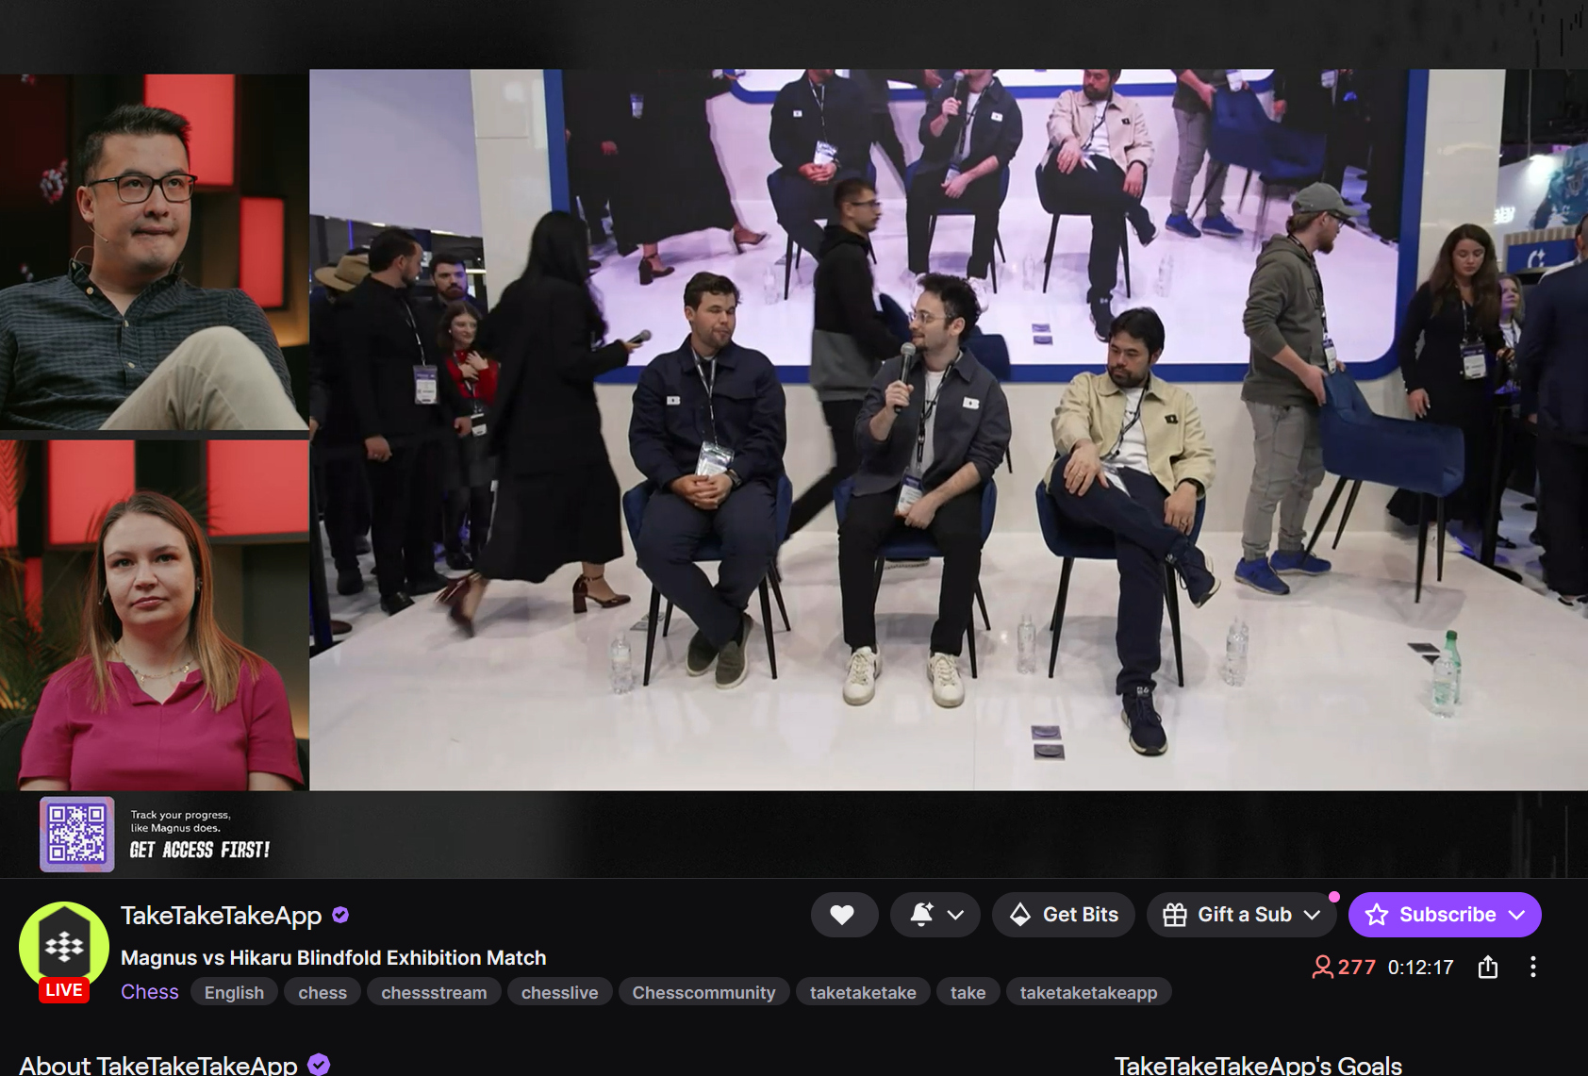This screenshot has height=1076, width=1588.
Task: Click the Subscribe button
Action: [x=1445, y=915]
